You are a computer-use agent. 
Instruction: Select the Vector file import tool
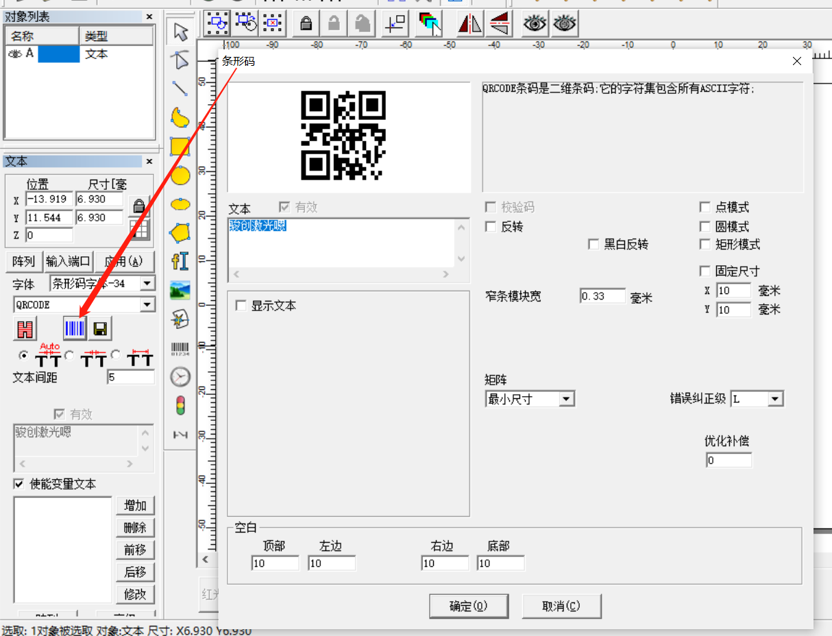180,319
